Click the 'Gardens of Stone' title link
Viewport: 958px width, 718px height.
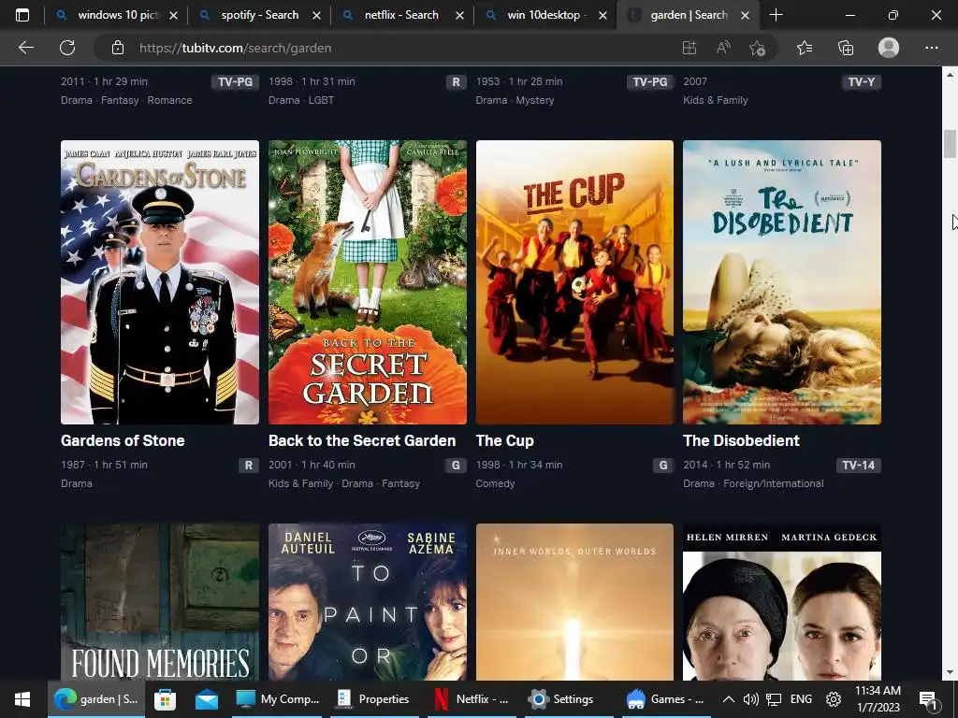click(x=123, y=440)
